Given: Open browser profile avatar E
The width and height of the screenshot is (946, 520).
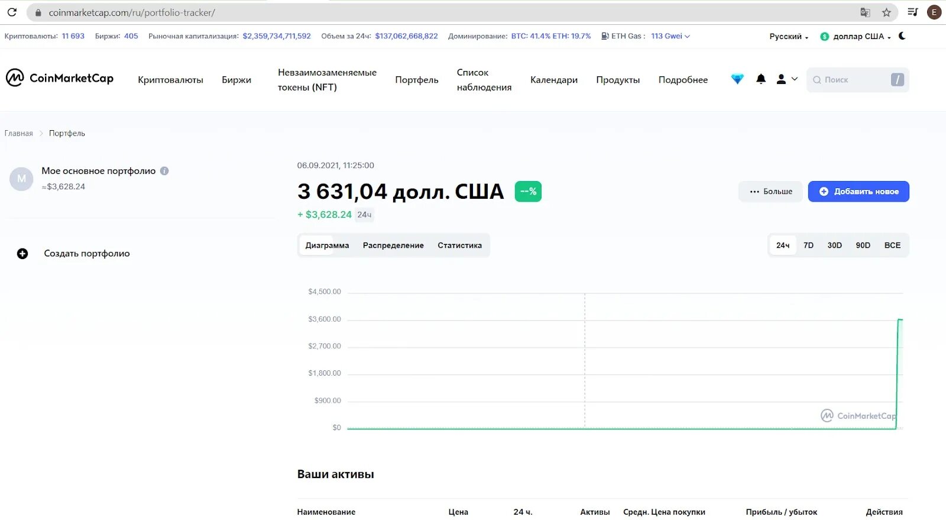Looking at the screenshot, I should pos(934,12).
